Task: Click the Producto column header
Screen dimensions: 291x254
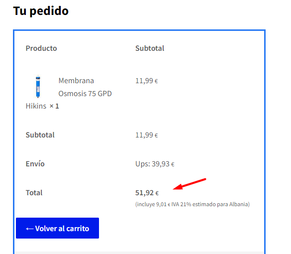Action: click(x=41, y=48)
